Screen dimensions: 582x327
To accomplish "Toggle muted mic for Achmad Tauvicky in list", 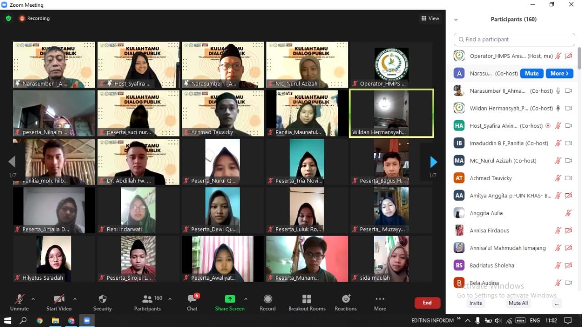I will tap(558, 178).
